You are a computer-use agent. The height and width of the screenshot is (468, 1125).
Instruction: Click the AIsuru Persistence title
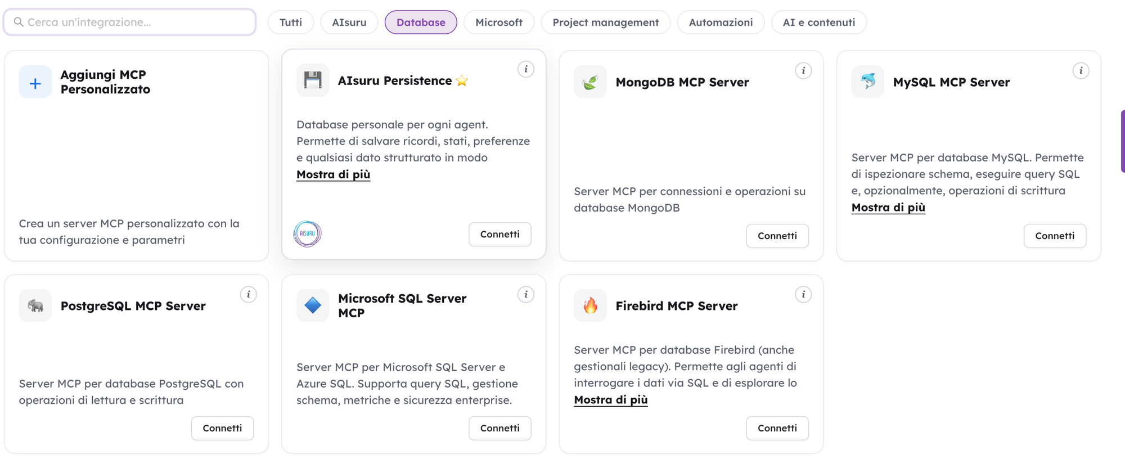coord(395,81)
